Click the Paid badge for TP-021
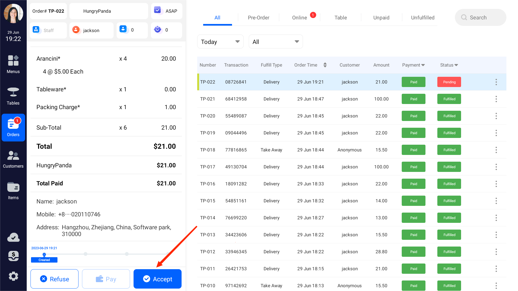This screenshot has height=291, width=518. 414,99
